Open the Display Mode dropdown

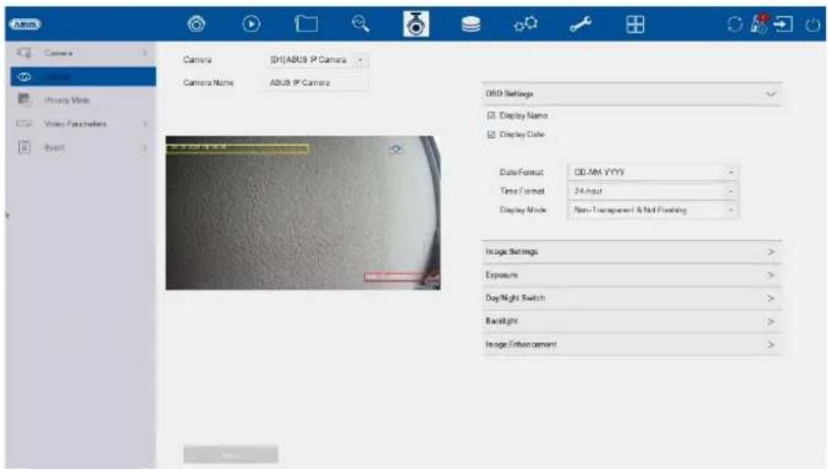653,210
